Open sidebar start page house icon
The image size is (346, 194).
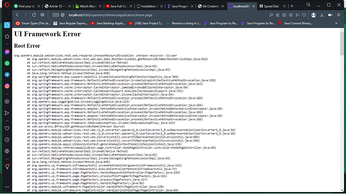coord(7,37)
